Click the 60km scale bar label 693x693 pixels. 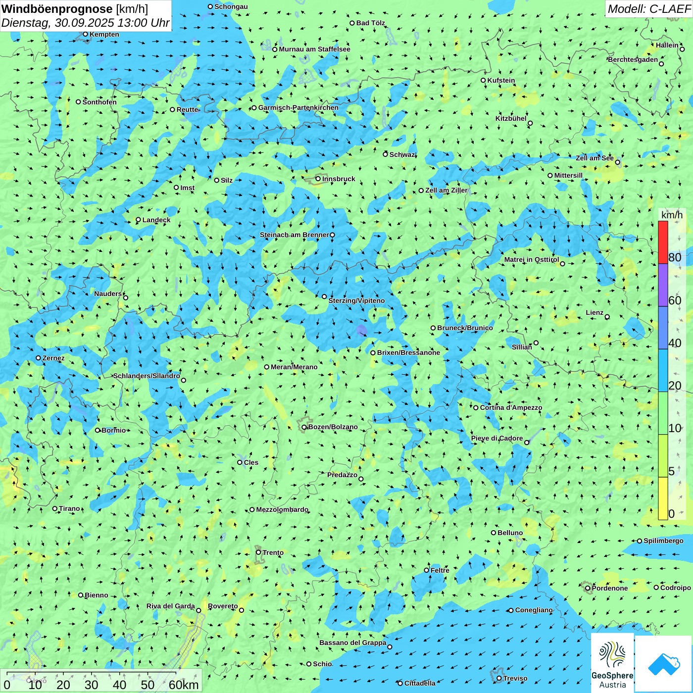pyautogui.click(x=184, y=685)
